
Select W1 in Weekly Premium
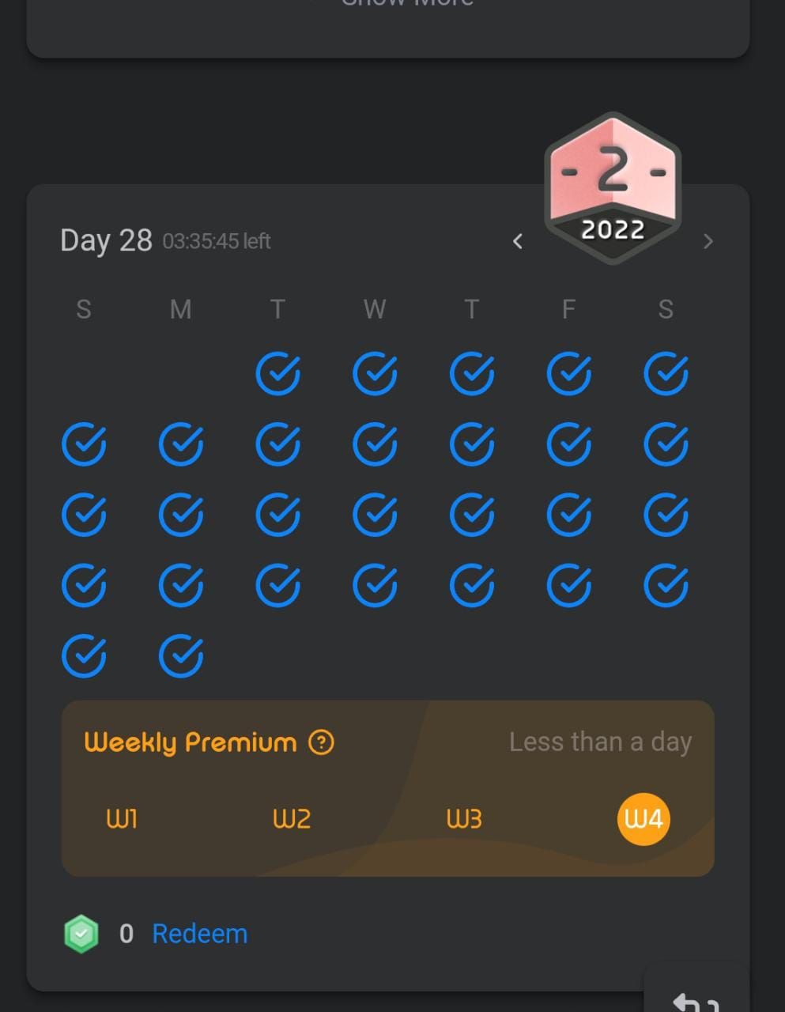coord(122,819)
